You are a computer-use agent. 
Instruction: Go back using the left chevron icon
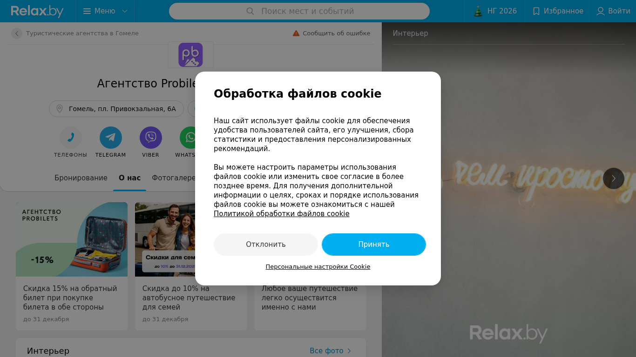tap(17, 33)
